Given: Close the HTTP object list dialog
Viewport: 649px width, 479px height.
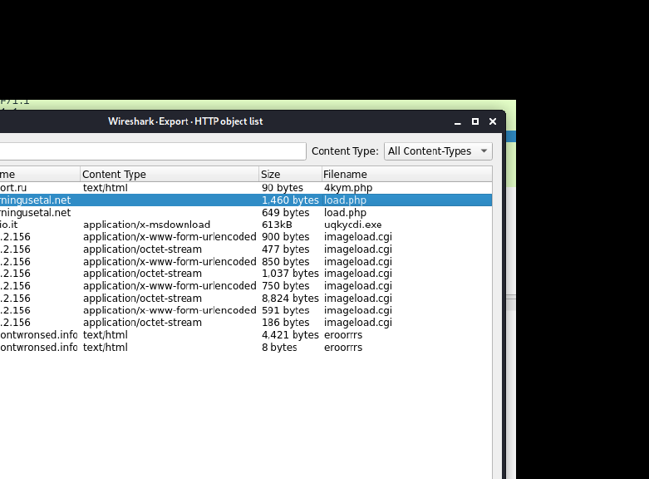Looking at the screenshot, I should [x=493, y=121].
